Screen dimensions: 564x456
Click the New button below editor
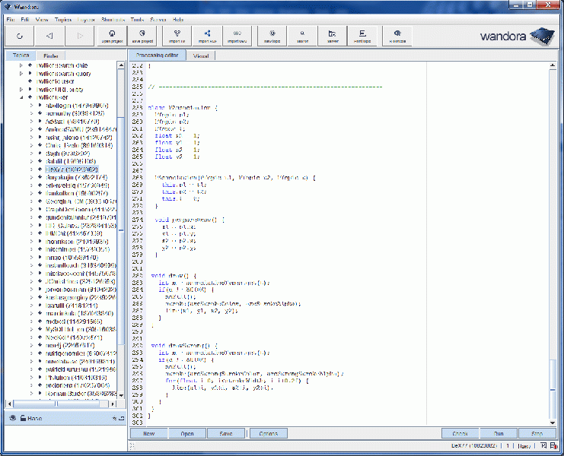[148, 433]
